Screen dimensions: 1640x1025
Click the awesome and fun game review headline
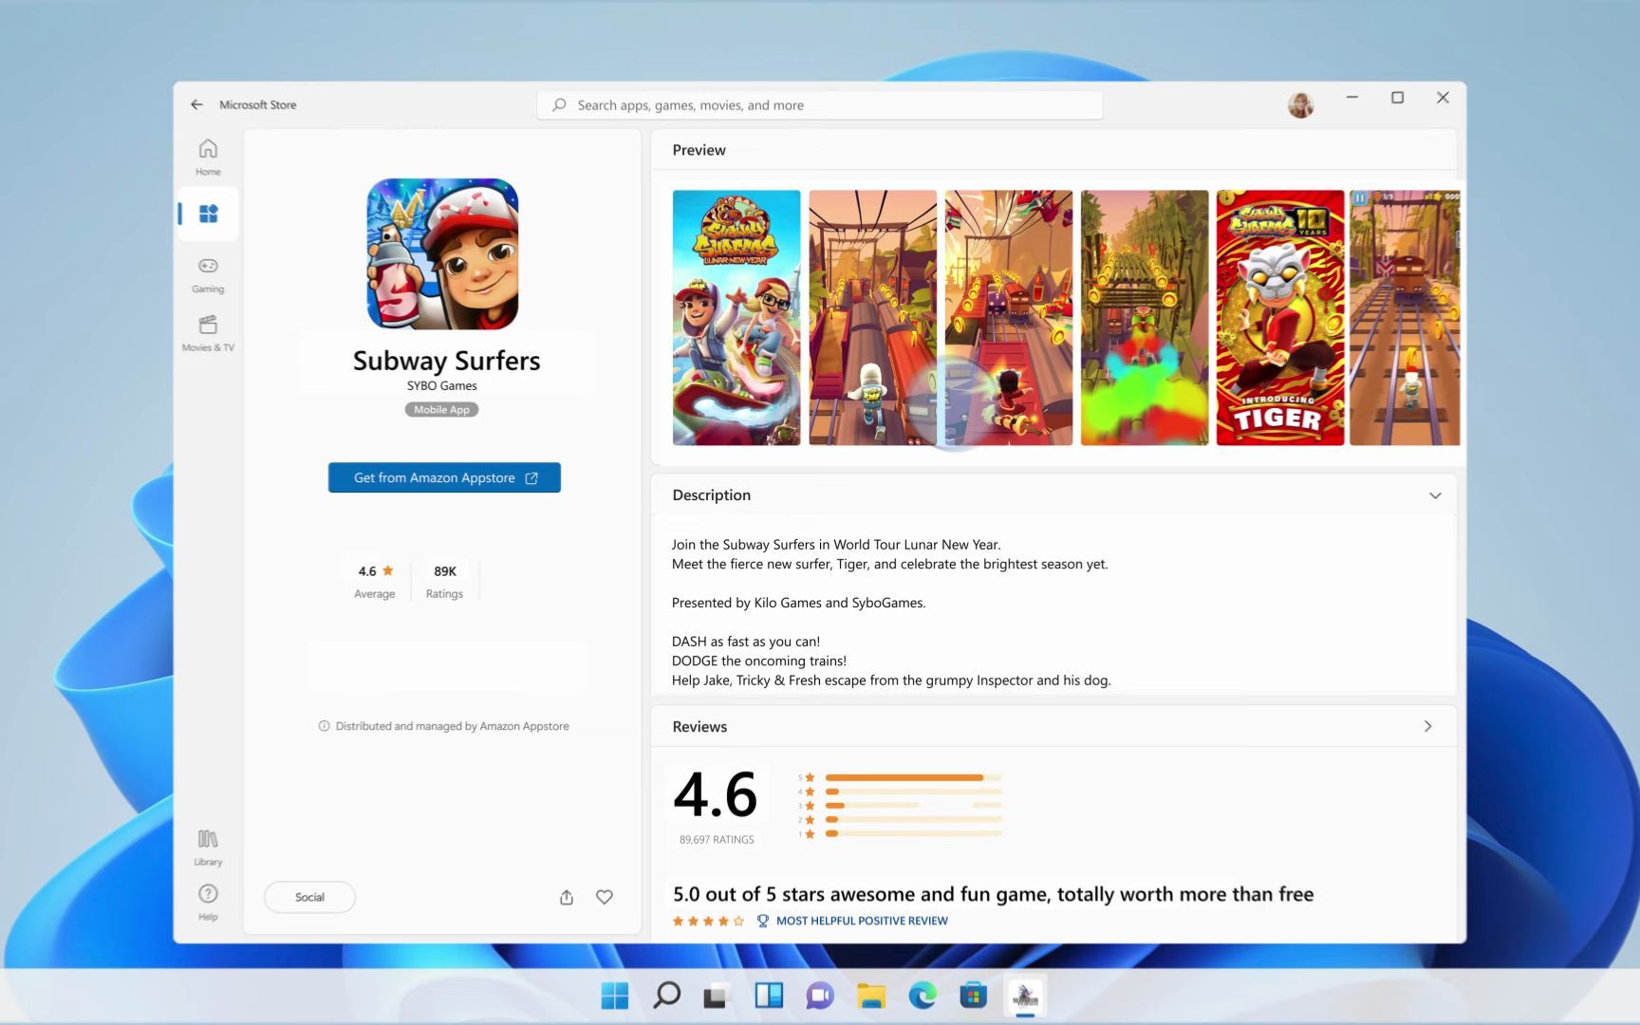[993, 894]
